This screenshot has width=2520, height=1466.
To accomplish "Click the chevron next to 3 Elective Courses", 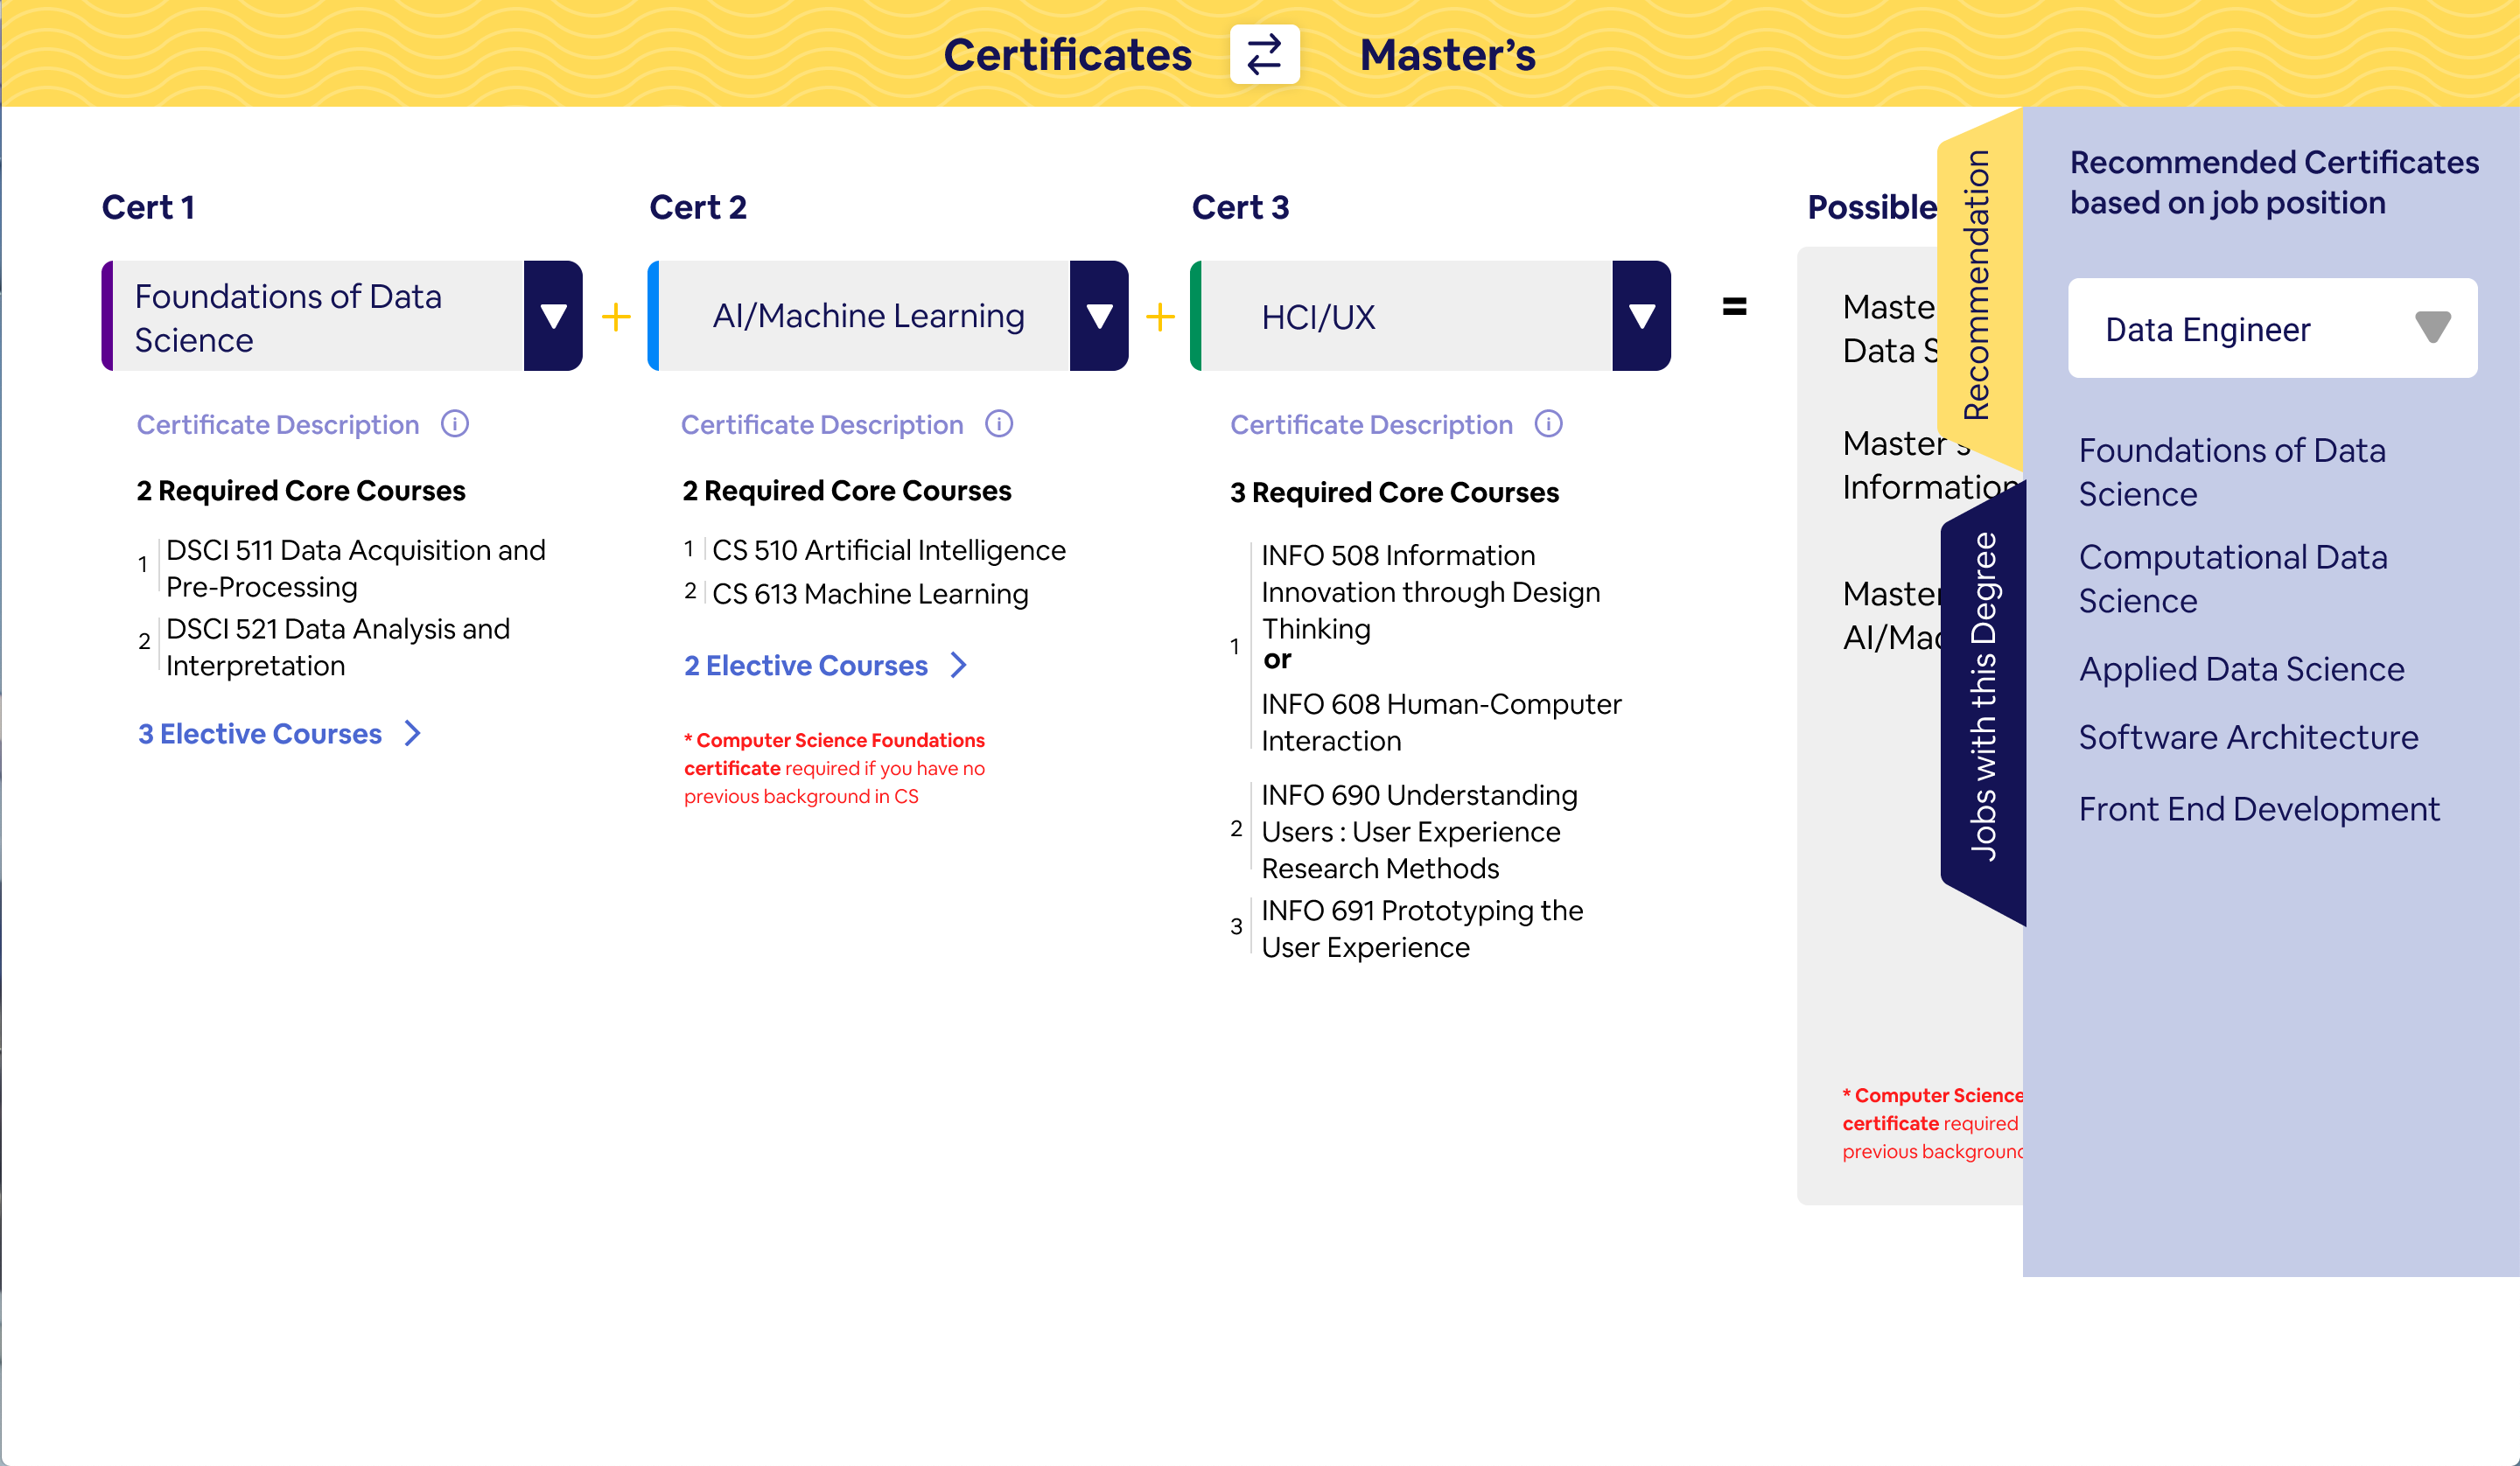I will click(413, 734).
